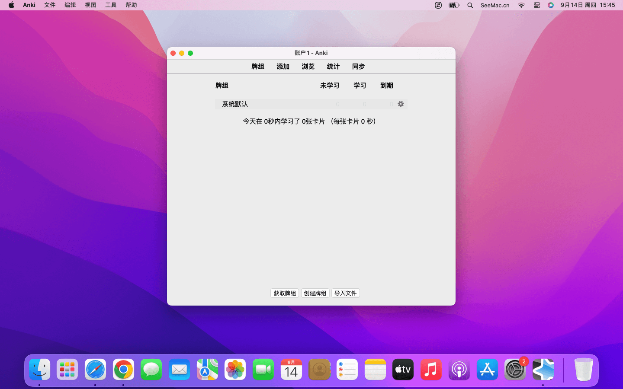Open the 工具 menu

111,5
